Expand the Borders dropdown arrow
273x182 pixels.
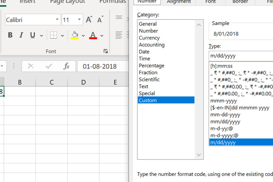pyautogui.click(x=62, y=35)
